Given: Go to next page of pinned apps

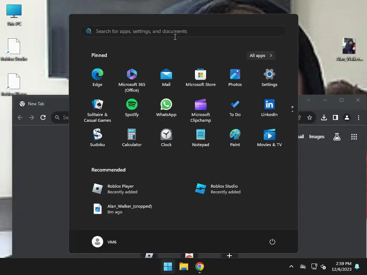Looking at the screenshot, I should point(292,111).
